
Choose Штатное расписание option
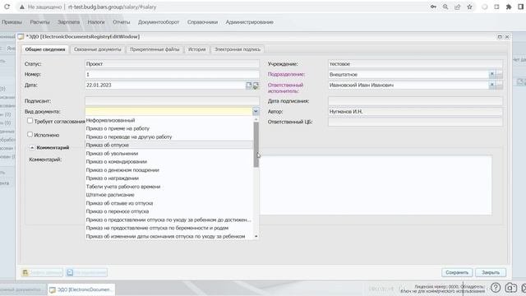pyautogui.click(x=169, y=195)
